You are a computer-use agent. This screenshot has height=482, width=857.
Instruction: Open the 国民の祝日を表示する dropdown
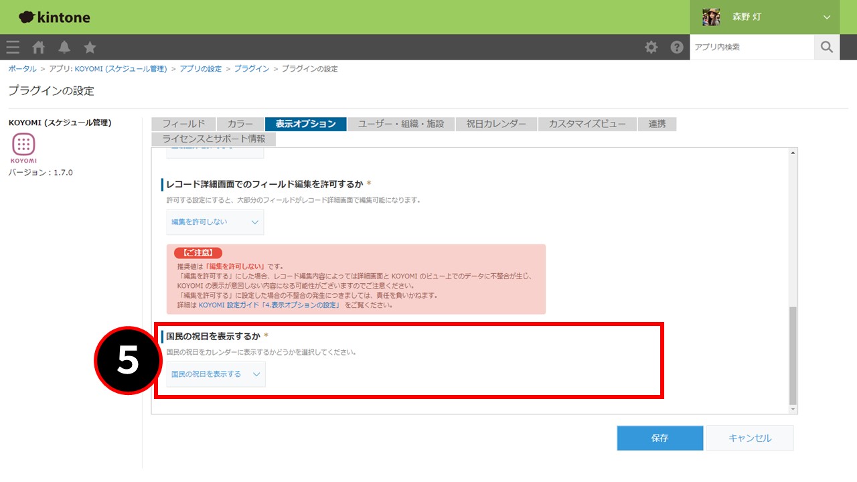tap(216, 374)
